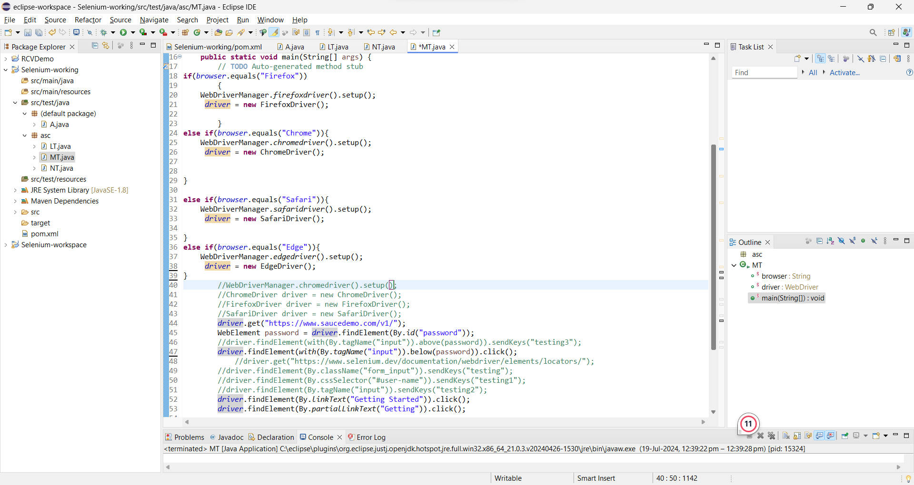Open the Run button dropdown arrow
Screen dimensions: 914x485
coord(133,32)
